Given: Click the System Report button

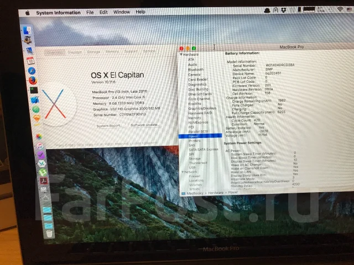Looking at the screenshot, I should [x=110, y=126].
